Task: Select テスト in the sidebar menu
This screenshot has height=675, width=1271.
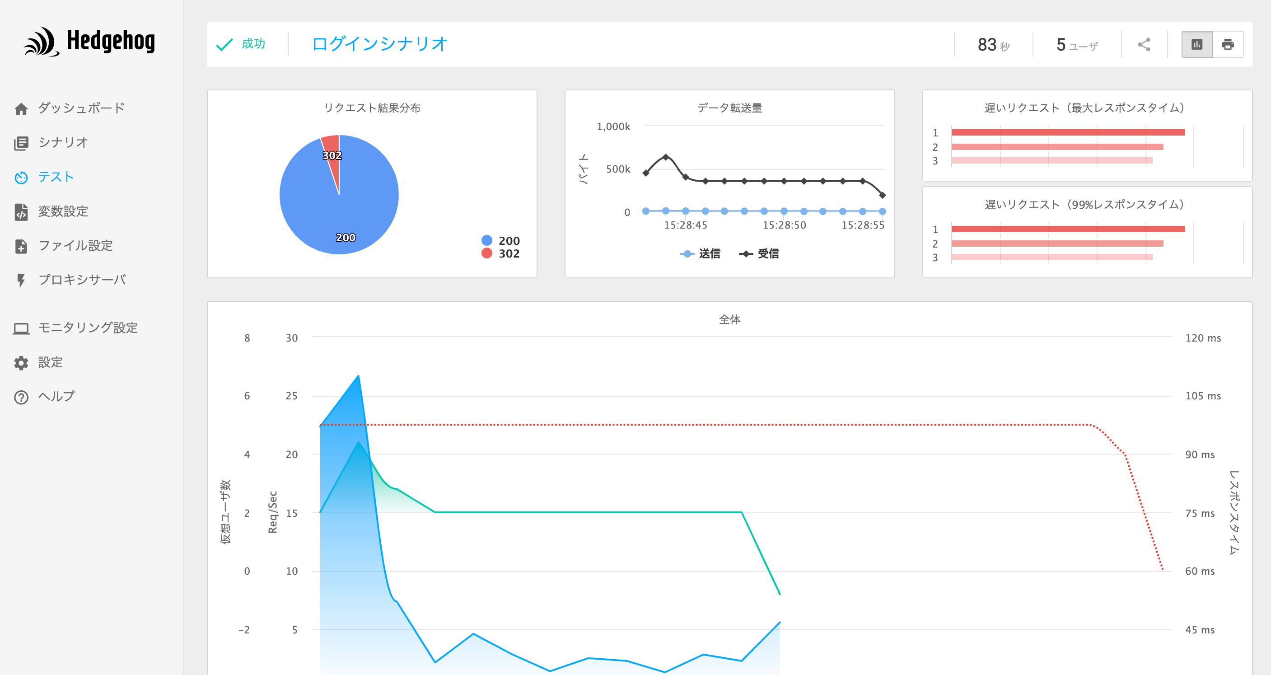Action: tap(56, 177)
